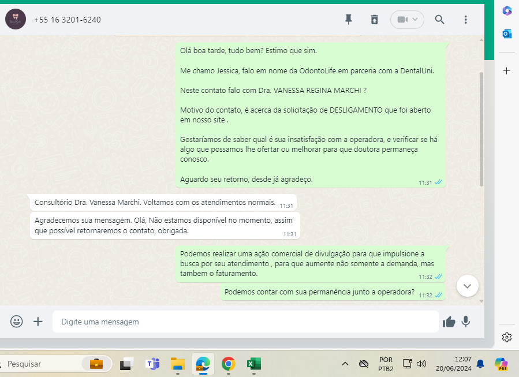
Task: Select the long greeting message 'Olá boa tarde'
Action: click(x=311, y=115)
